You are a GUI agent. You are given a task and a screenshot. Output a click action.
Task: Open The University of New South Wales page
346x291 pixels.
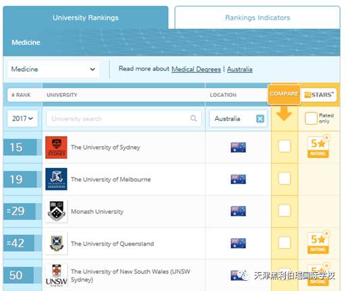click(130, 275)
